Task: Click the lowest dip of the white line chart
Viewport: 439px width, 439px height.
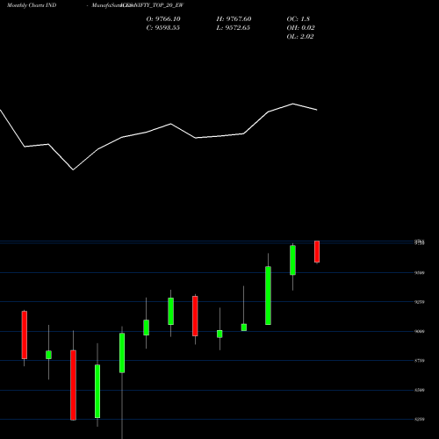Action: (x=73, y=169)
